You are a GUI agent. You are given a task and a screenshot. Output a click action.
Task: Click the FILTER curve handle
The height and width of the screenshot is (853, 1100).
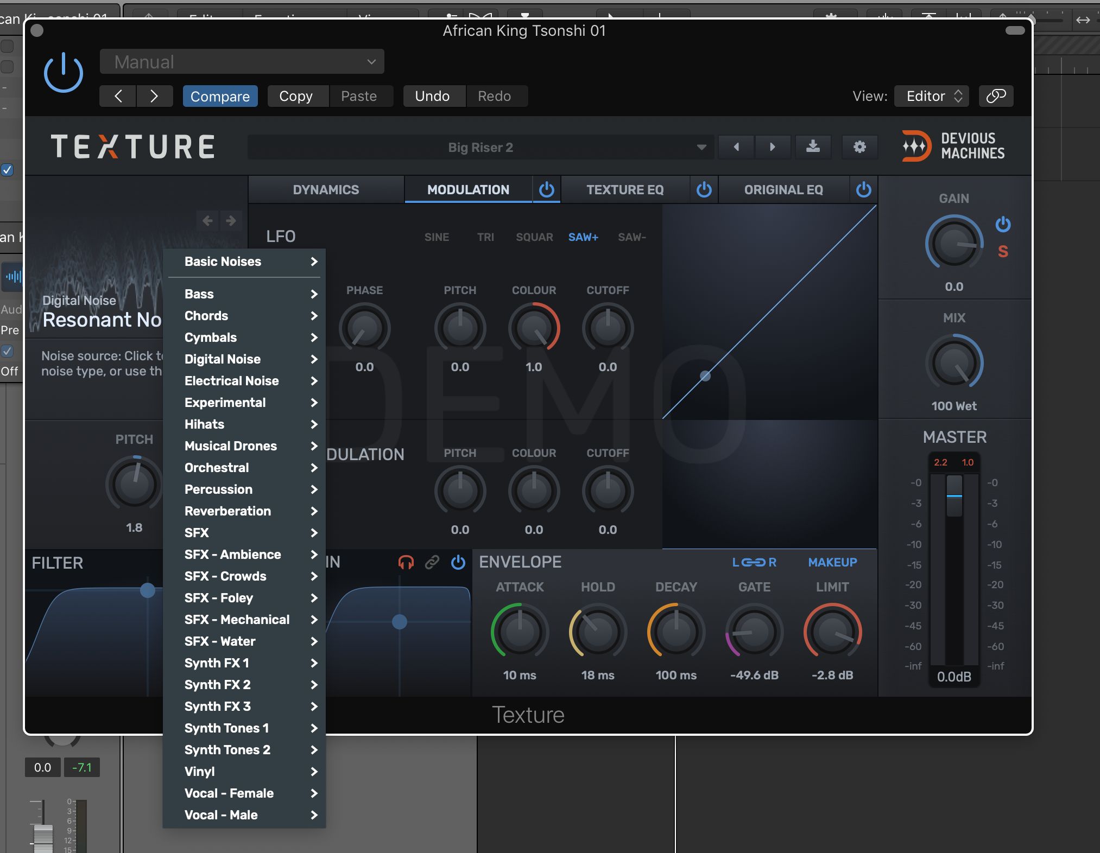[x=147, y=590]
